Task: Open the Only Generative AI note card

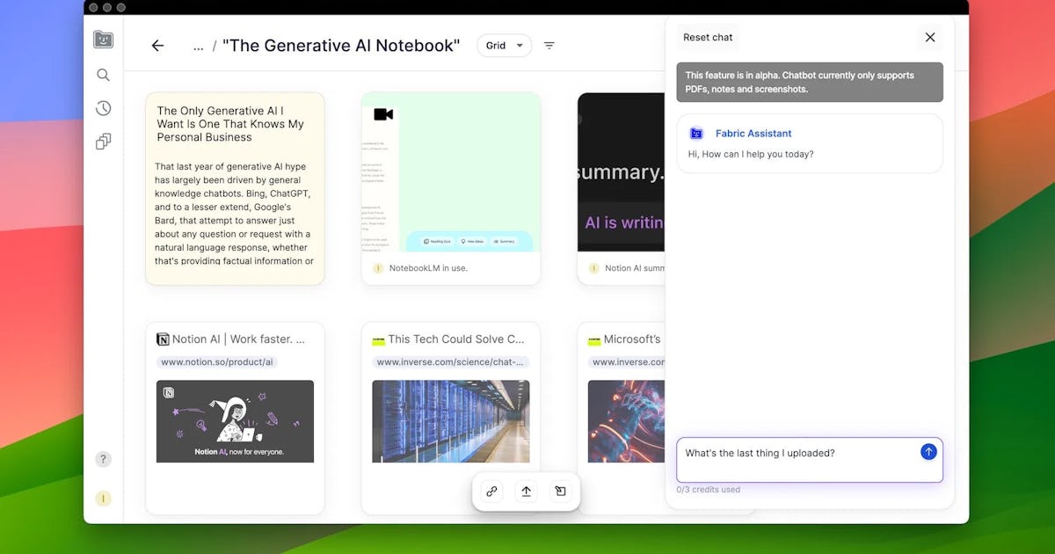Action: (235, 188)
